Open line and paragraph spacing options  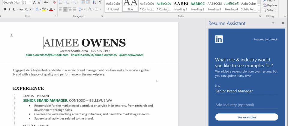click(x=82, y=9)
